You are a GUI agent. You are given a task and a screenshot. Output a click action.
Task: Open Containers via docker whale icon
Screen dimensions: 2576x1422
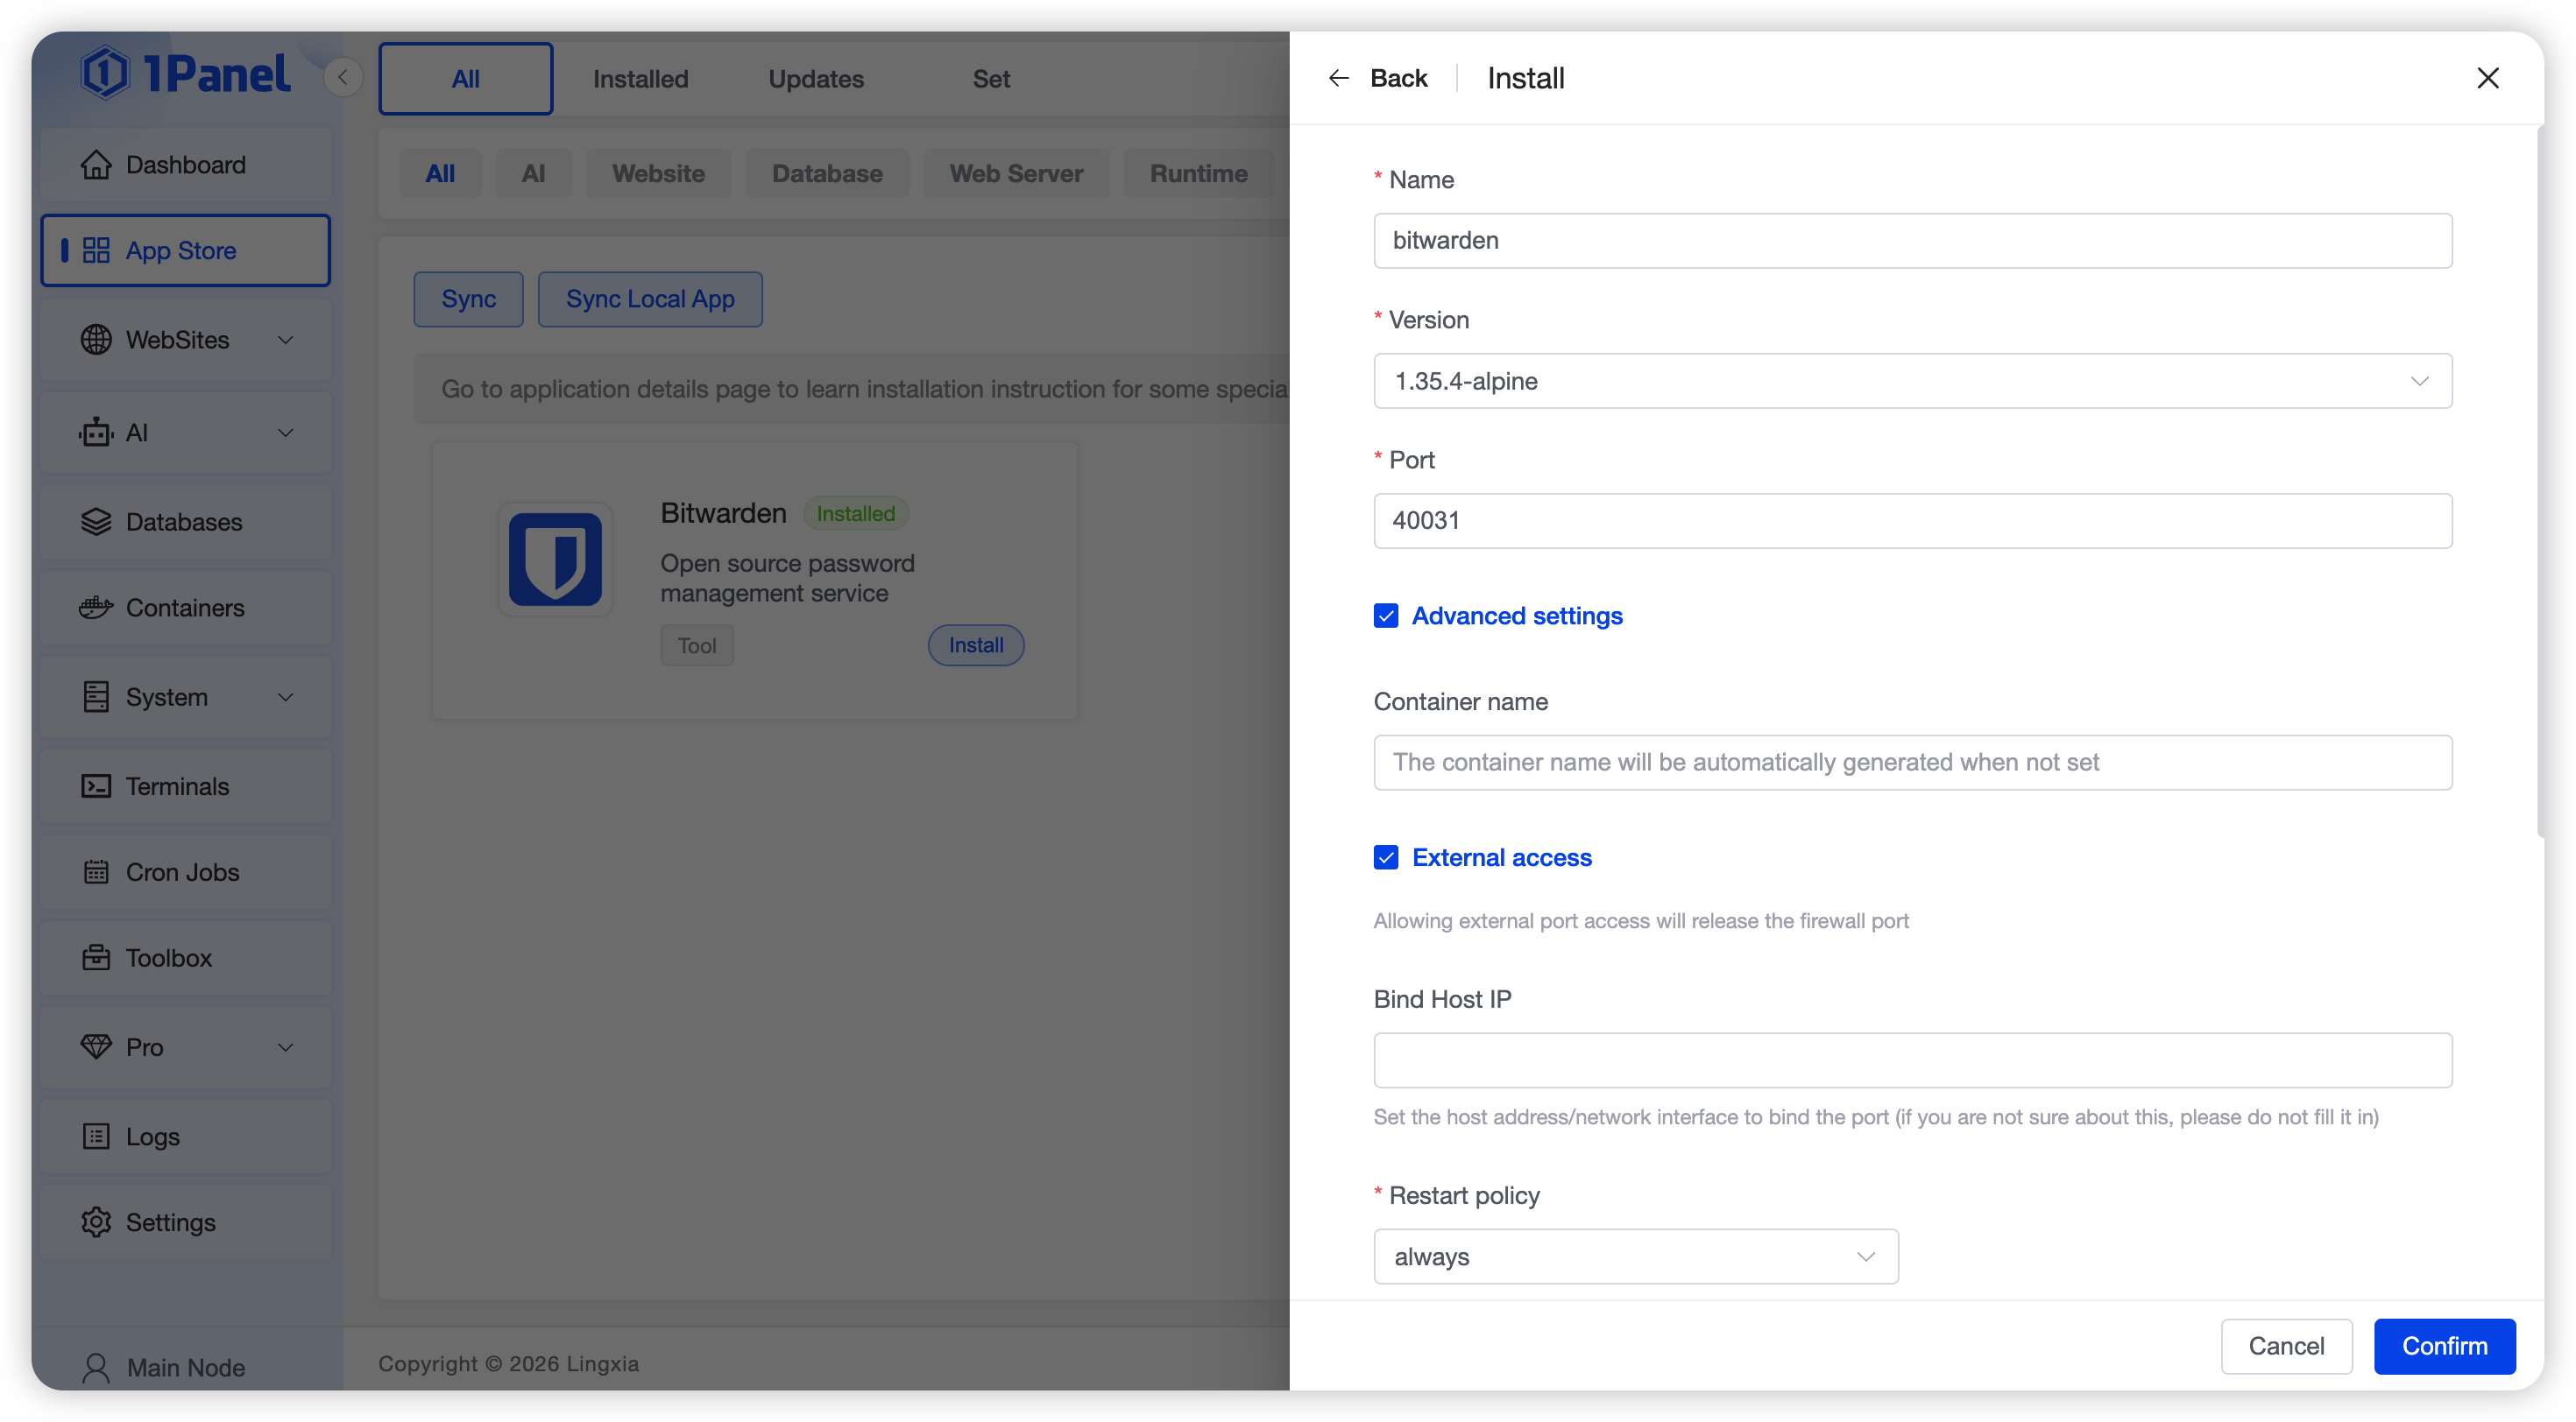[96, 608]
